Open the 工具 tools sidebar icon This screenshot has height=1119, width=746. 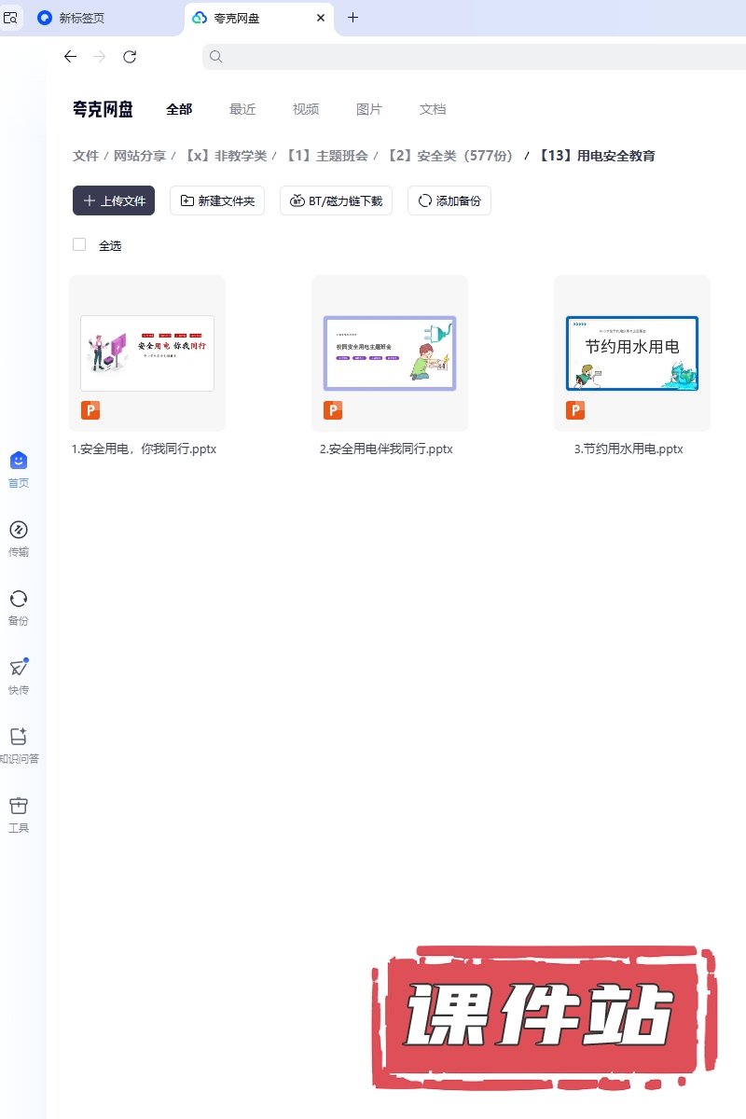(x=19, y=806)
